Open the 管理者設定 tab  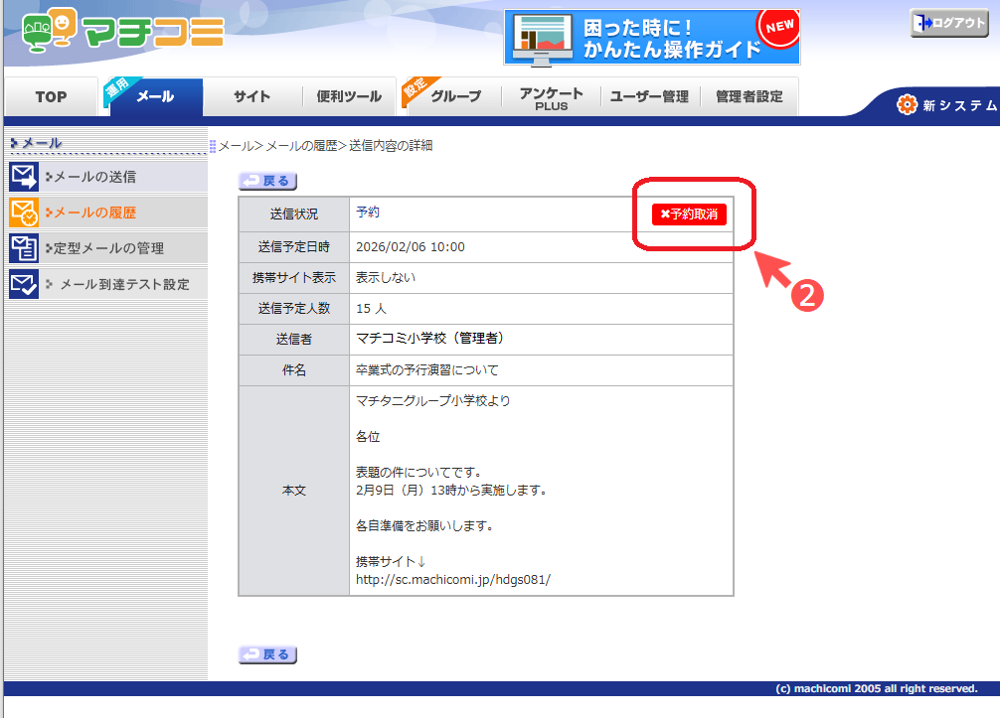749,97
